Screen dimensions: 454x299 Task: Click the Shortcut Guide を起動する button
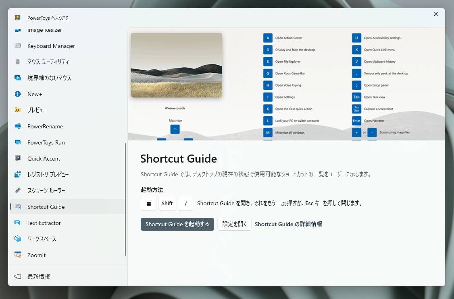tap(177, 224)
